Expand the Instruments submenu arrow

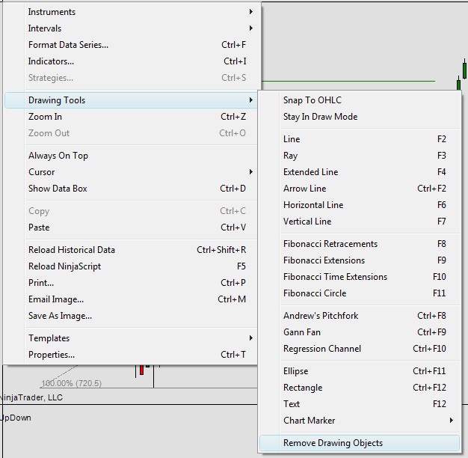(250, 12)
